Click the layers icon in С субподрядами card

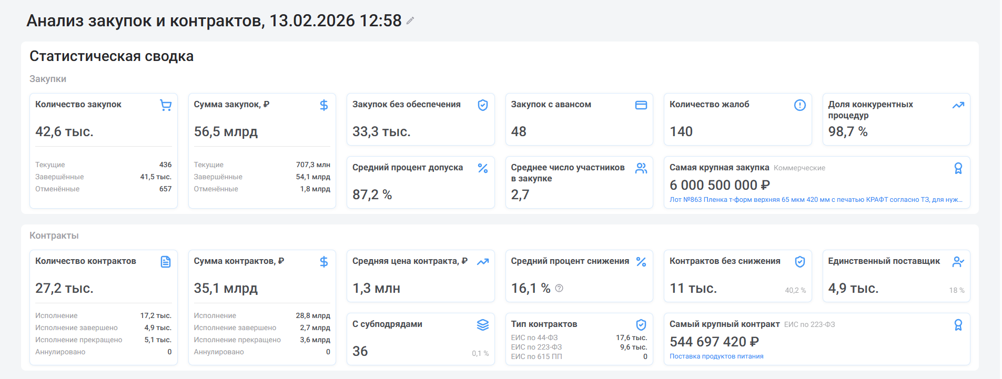tap(482, 325)
